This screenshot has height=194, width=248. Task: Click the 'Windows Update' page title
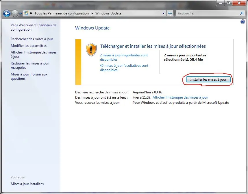tap(92, 28)
